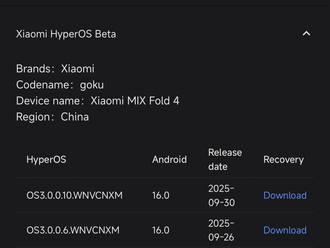Select the OS3.0.0.10.WNVCNXM version text

pos(74,196)
